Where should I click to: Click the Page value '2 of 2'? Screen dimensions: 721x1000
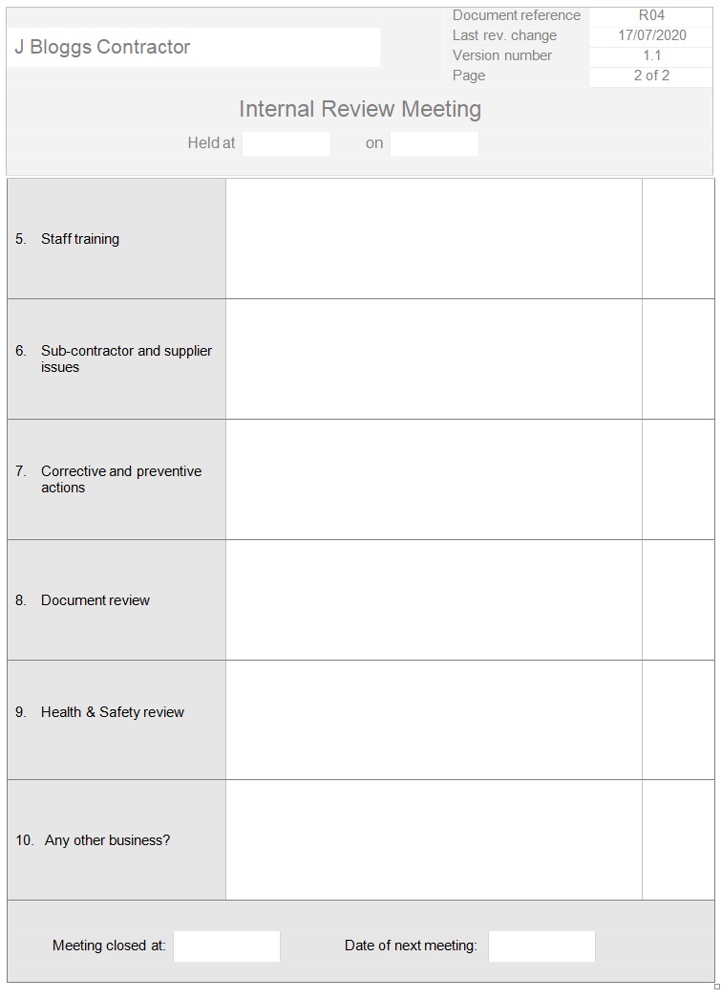[x=651, y=76]
